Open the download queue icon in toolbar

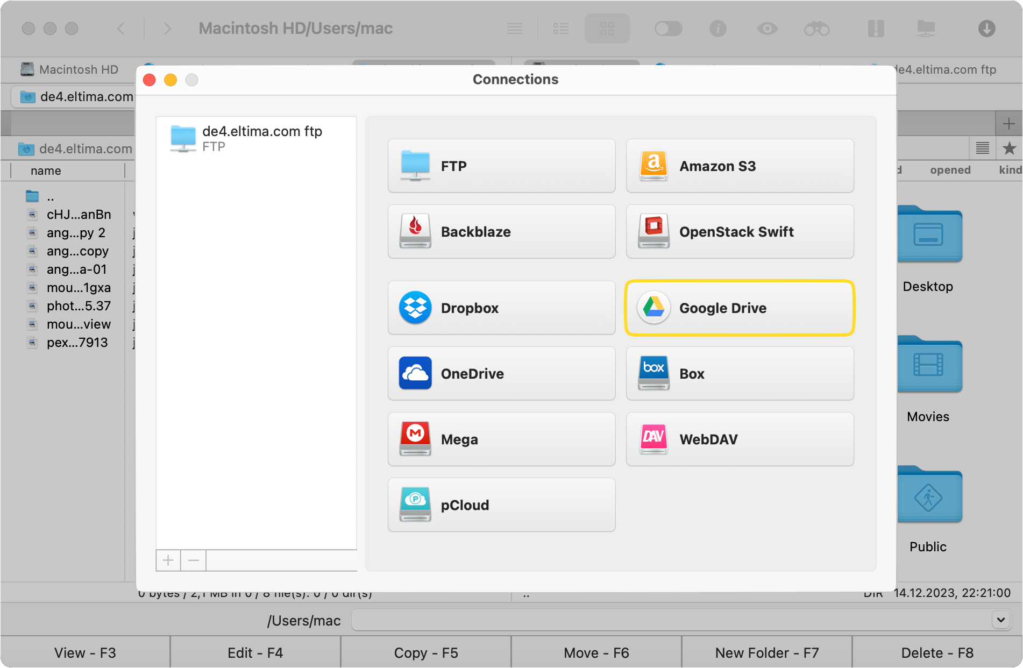[x=986, y=29]
